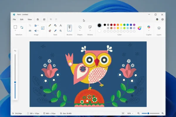Click the Save icon
The image size is (176, 117).
click(38, 19)
